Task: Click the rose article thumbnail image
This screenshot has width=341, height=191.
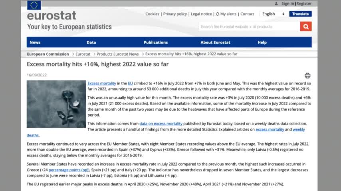Action: point(56,104)
